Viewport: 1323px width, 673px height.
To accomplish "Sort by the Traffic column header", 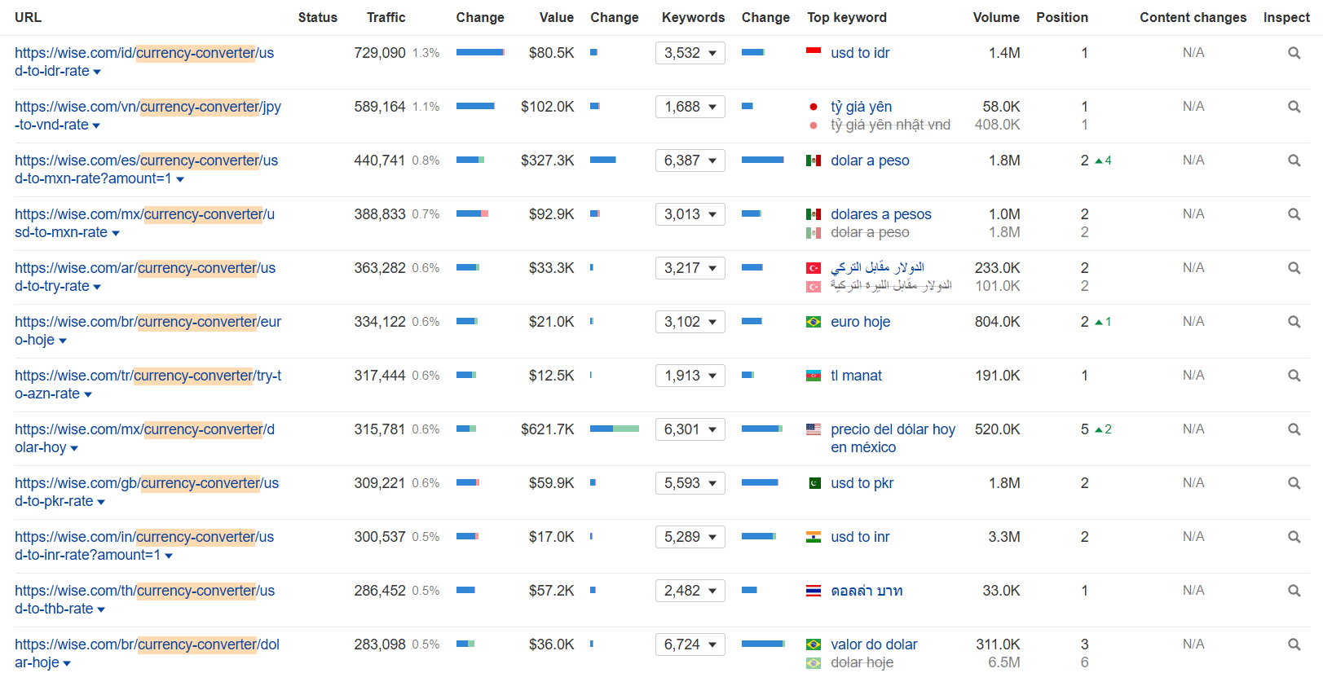I will pyautogui.click(x=386, y=17).
